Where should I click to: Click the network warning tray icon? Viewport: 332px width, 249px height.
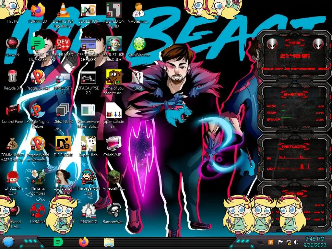point(288,242)
